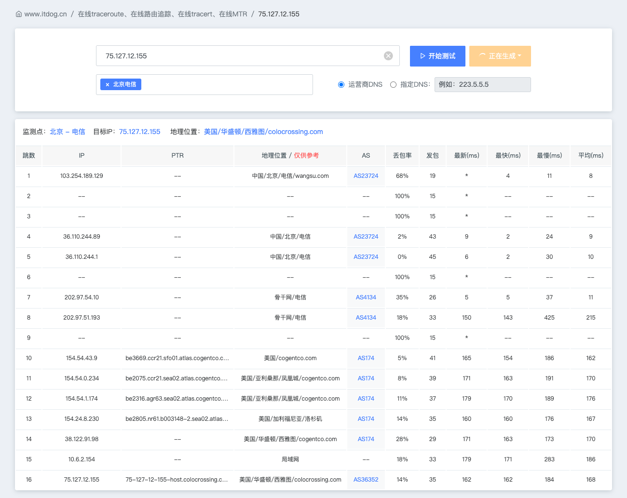Viewport: 627px width, 498px height.
Task: Select IP 75.127.12.155 in hop 16
Action: click(82, 480)
